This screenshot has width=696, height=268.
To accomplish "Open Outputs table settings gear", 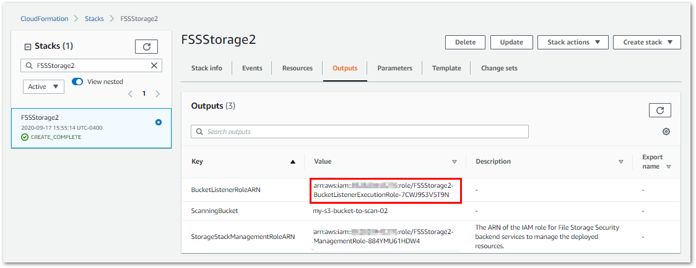I will pos(666,132).
